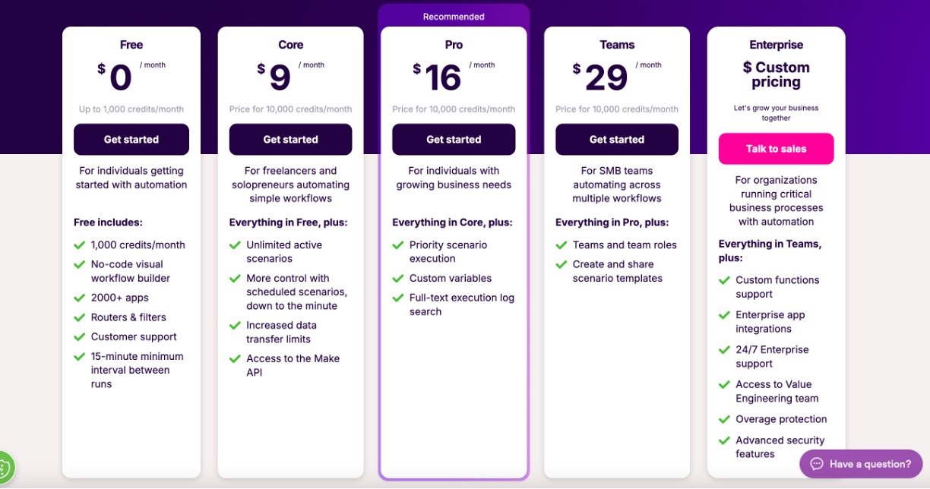Screen dimensions: 930x489
Task: Click the checkmark next to 24/7 Enterprise support
Action: (x=724, y=350)
